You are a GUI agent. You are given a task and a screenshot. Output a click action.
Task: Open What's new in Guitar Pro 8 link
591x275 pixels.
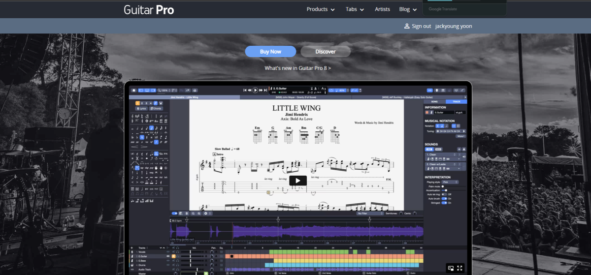pos(298,68)
